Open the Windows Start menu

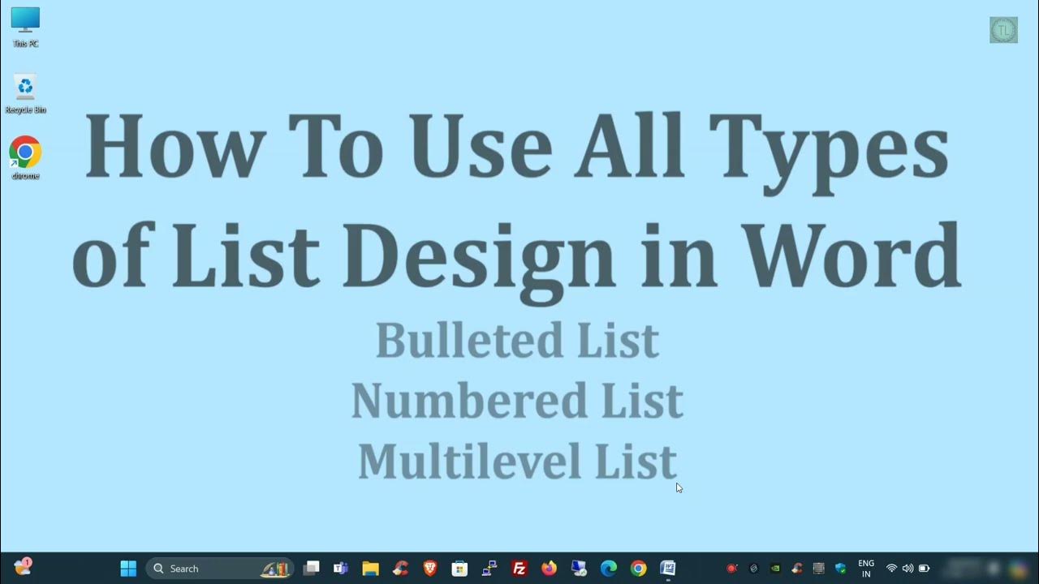click(x=128, y=569)
